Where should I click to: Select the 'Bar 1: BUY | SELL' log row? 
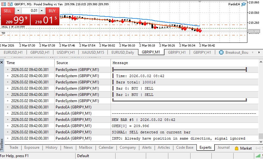(131, 94)
